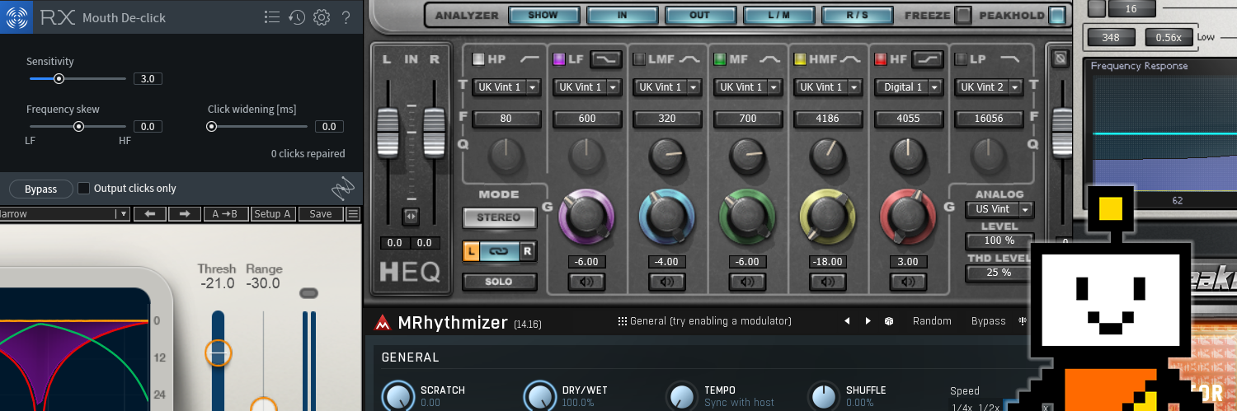Click the HEQ channel link chain icon
The height and width of the screenshot is (411, 1237).
pos(499,251)
